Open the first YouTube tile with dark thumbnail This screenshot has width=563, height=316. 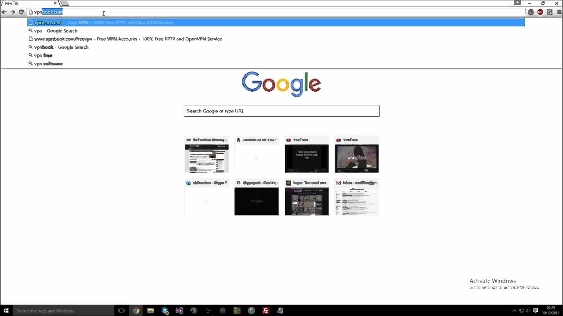307,154
